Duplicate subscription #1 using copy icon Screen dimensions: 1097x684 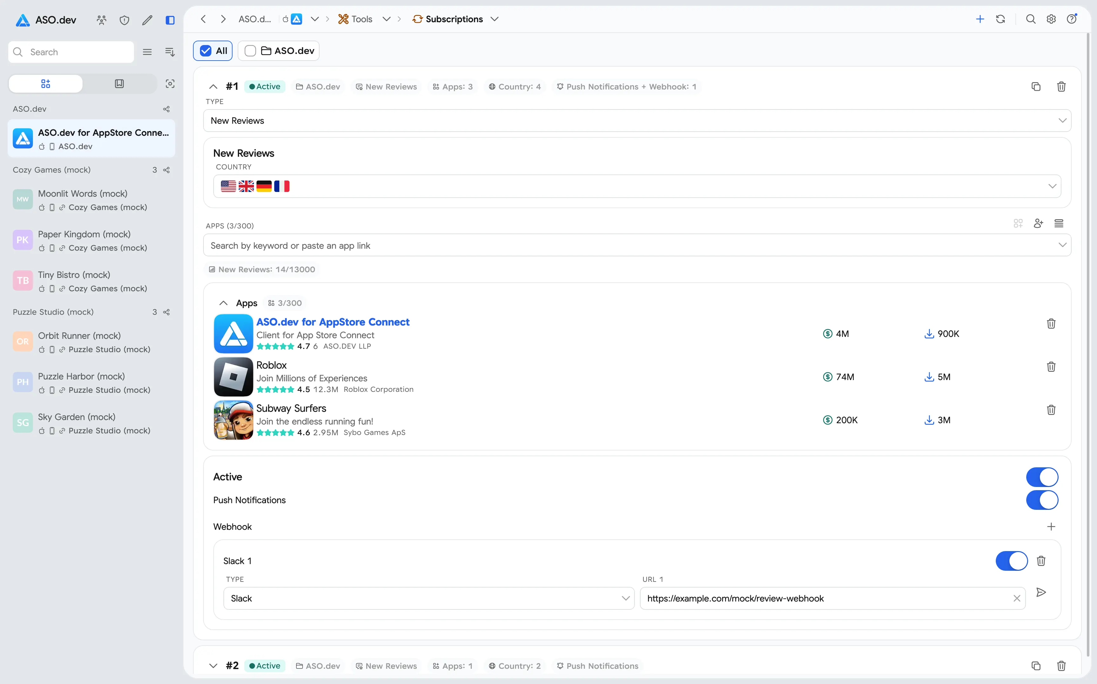[1035, 86]
